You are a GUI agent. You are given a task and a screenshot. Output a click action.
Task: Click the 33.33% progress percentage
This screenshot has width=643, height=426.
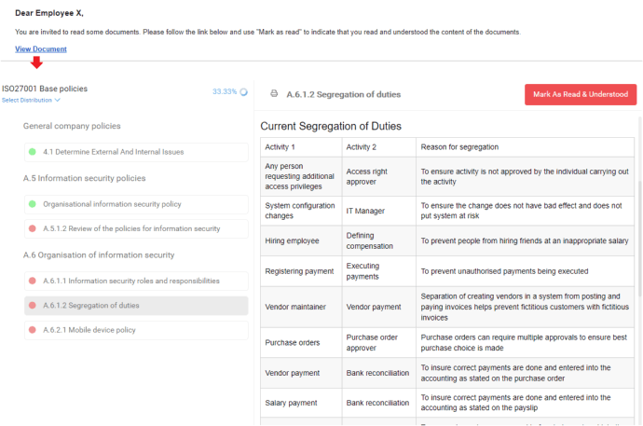click(x=224, y=92)
